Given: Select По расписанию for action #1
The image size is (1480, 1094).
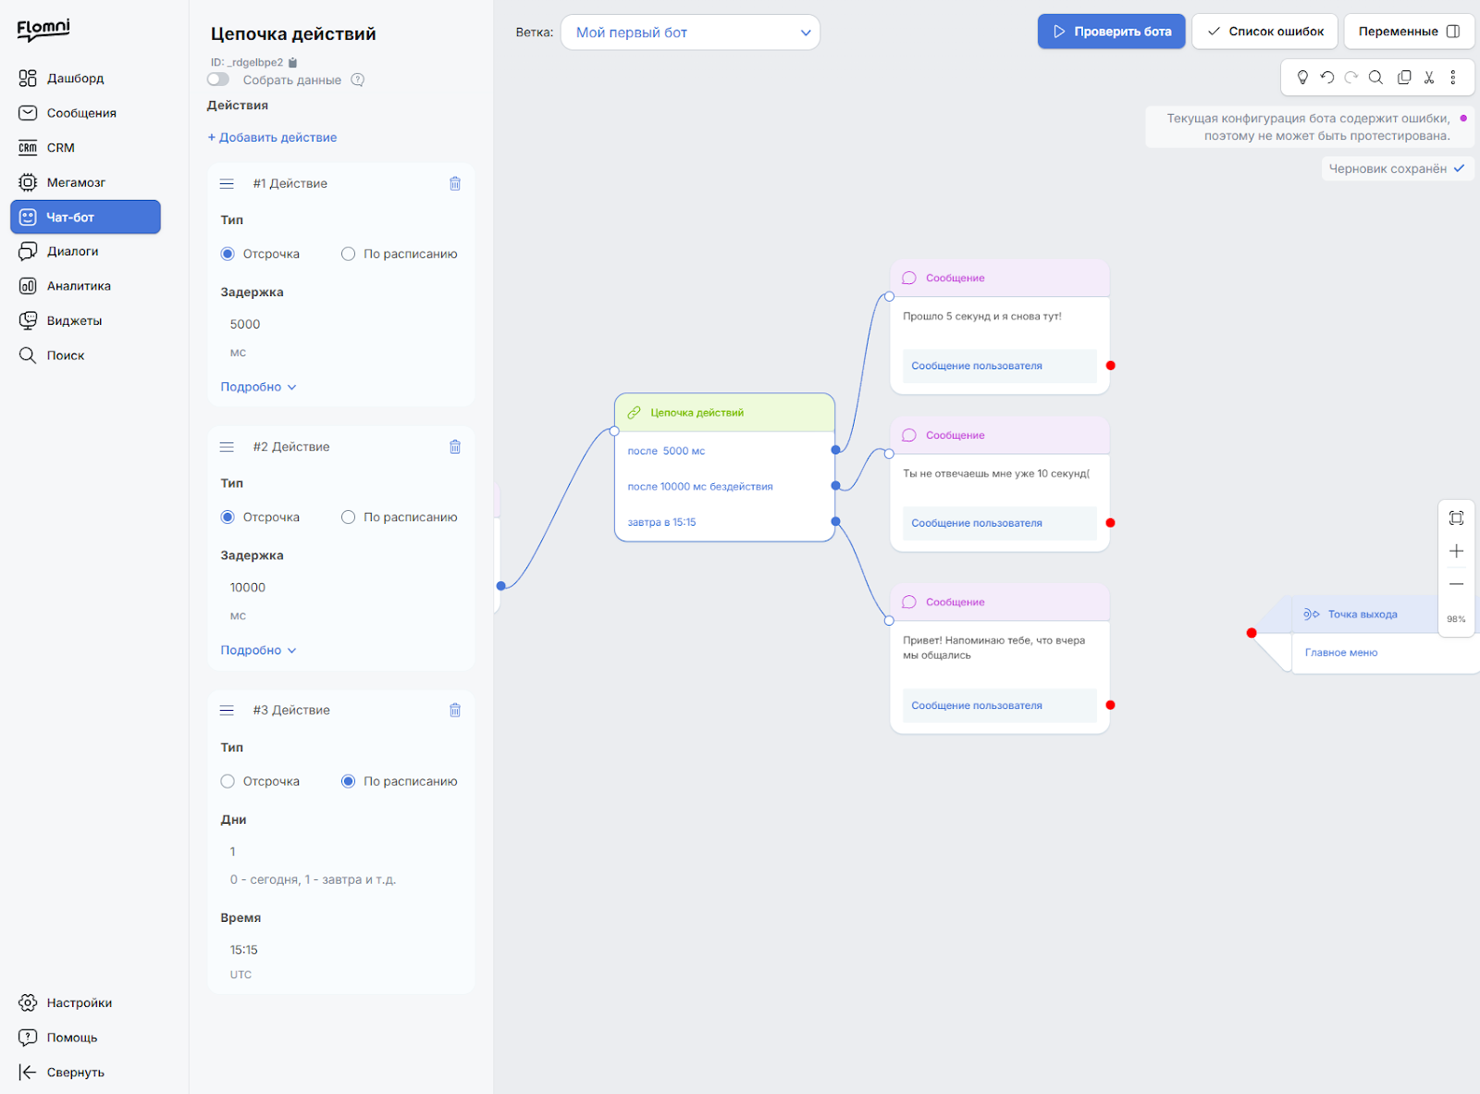Looking at the screenshot, I should pyautogui.click(x=348, y=254).
